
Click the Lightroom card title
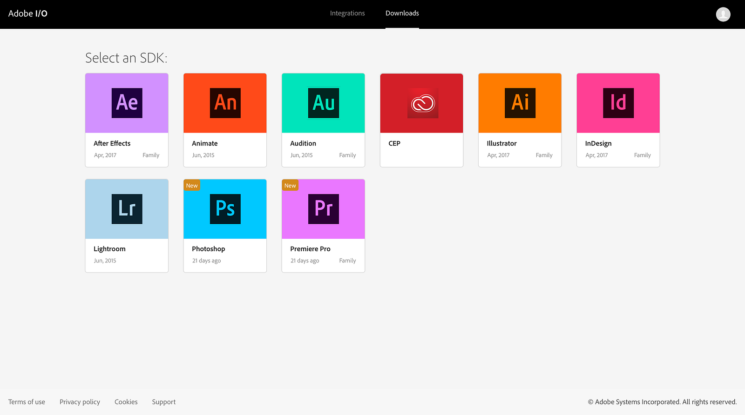click(x=109, y=249)
